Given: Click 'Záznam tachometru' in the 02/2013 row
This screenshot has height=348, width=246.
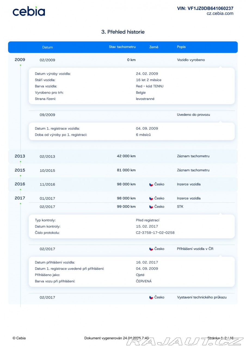Looking at the screenshot, I should click(x=193, y=156).
